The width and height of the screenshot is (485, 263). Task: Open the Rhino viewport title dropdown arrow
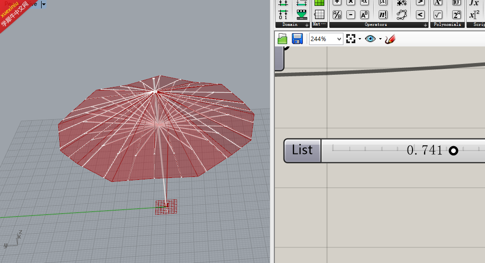[44, 4]
